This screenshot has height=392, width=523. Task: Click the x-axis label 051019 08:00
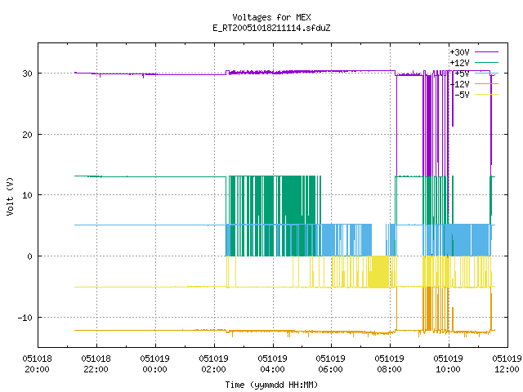coord(389,364)
